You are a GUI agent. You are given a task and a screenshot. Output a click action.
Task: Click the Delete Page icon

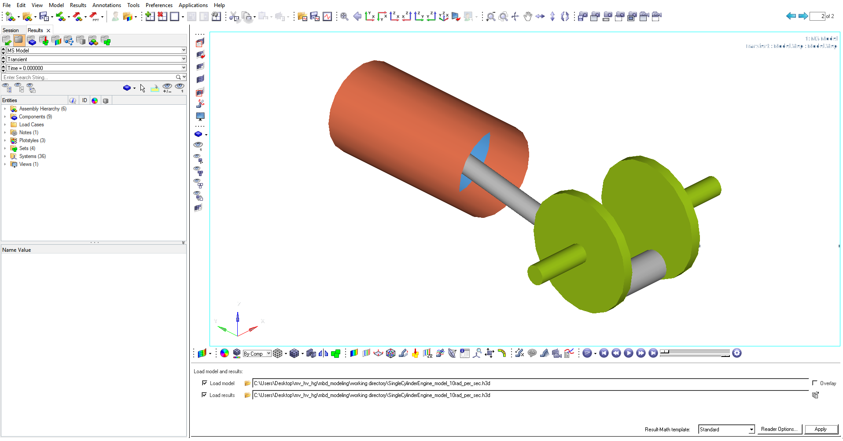162,17
